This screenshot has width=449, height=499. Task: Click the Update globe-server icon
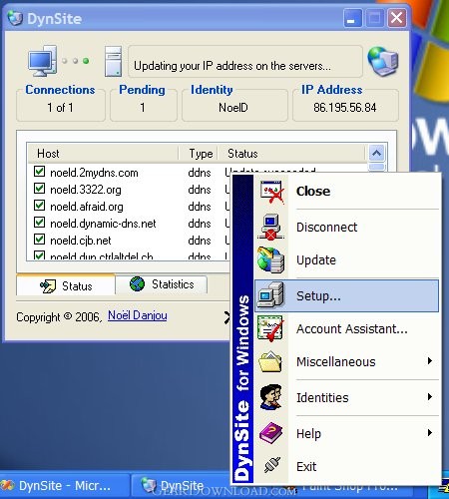(x=270, y=260)
